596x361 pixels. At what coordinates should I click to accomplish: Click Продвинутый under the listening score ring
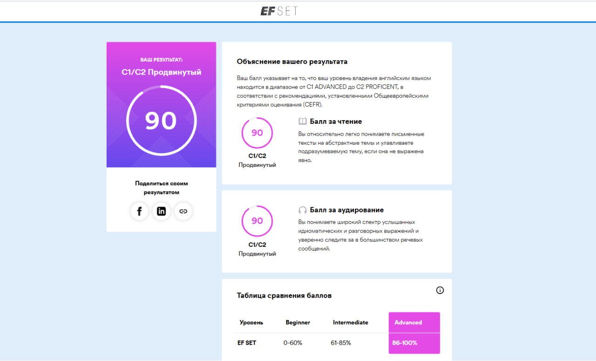(x=257, y=254)
